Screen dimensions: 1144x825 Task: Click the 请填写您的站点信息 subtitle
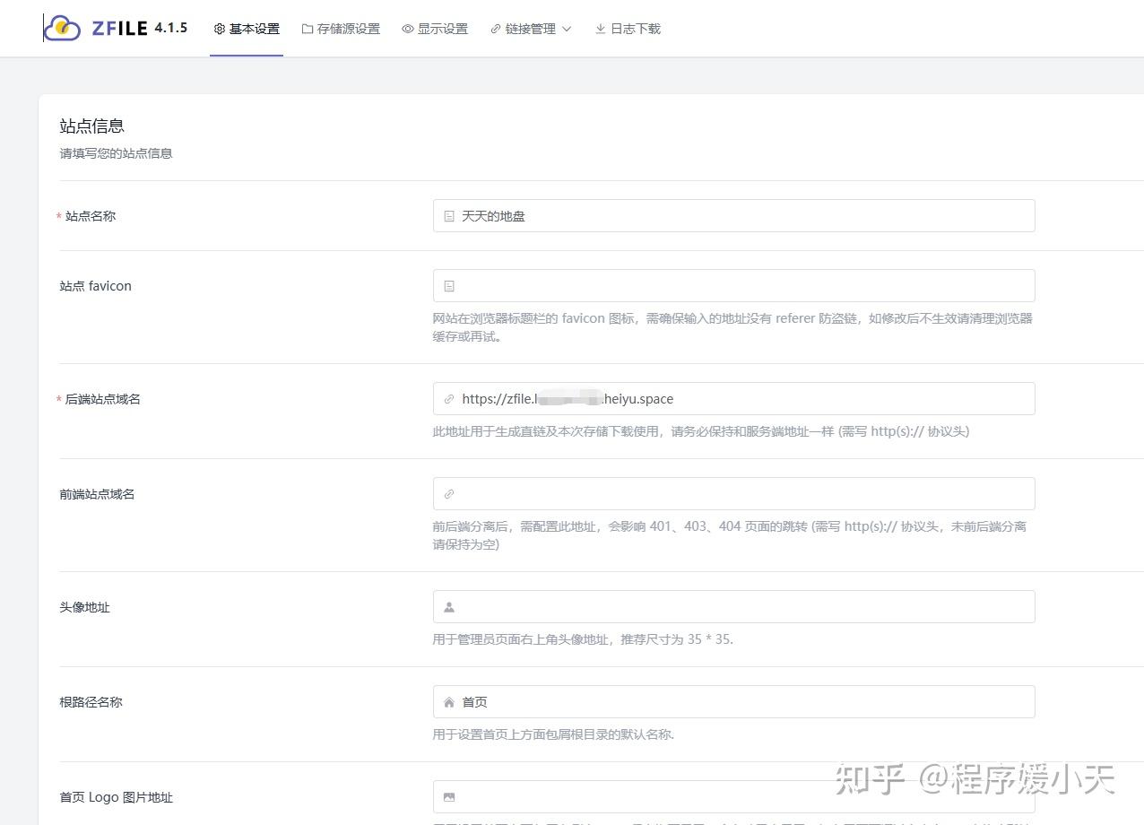click(x=116, y=153)
